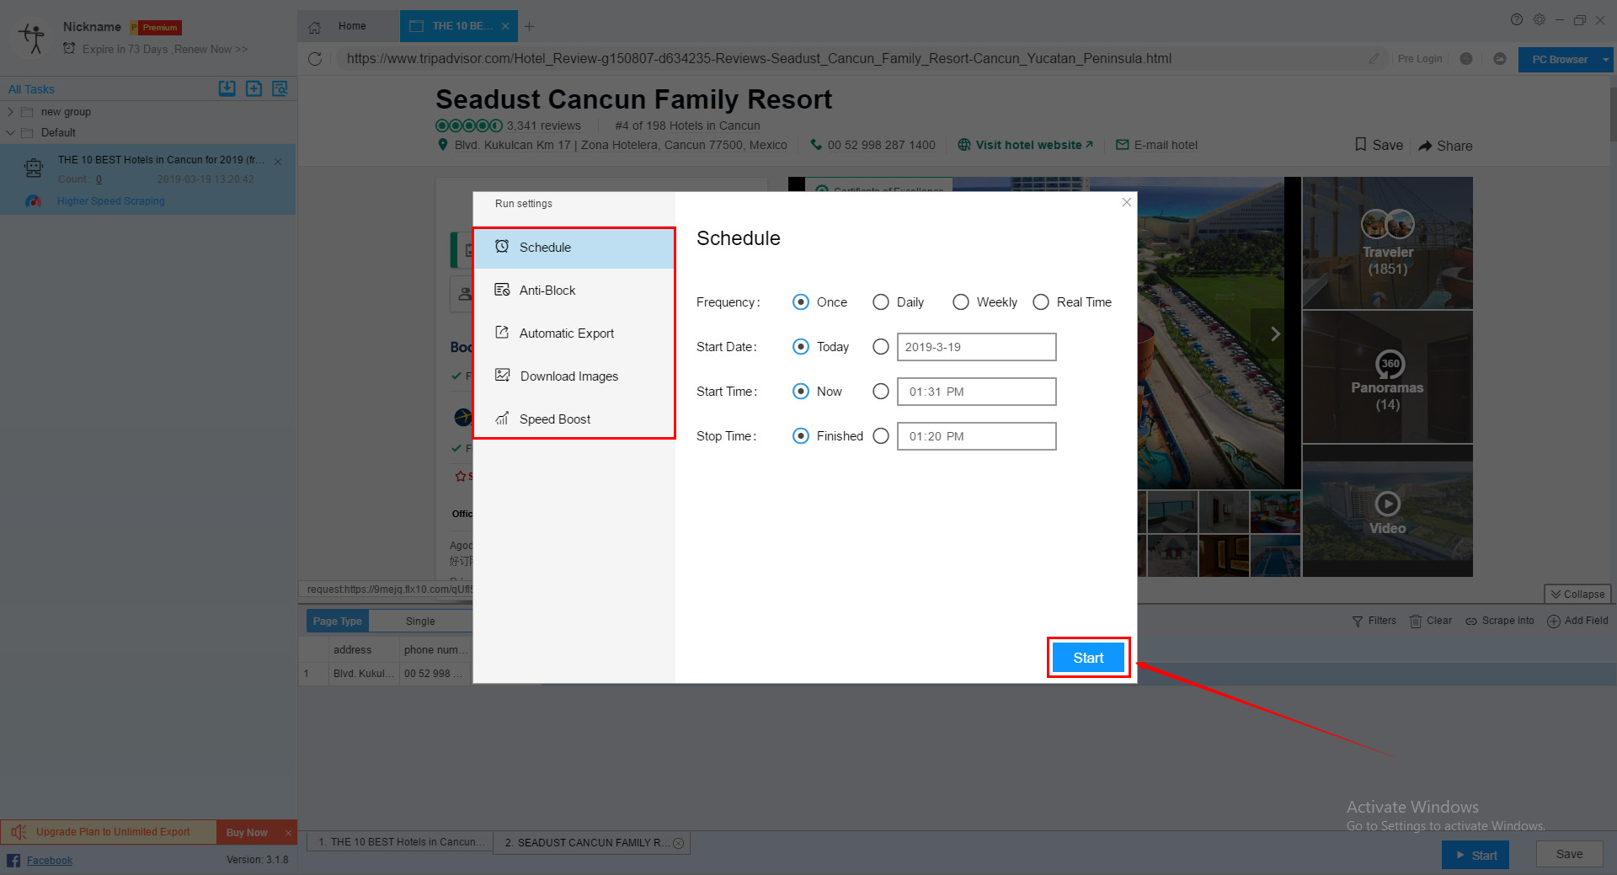This screenshot has height=875, width=1617.
Task: Click the Buy Now button
Action: 247,832
